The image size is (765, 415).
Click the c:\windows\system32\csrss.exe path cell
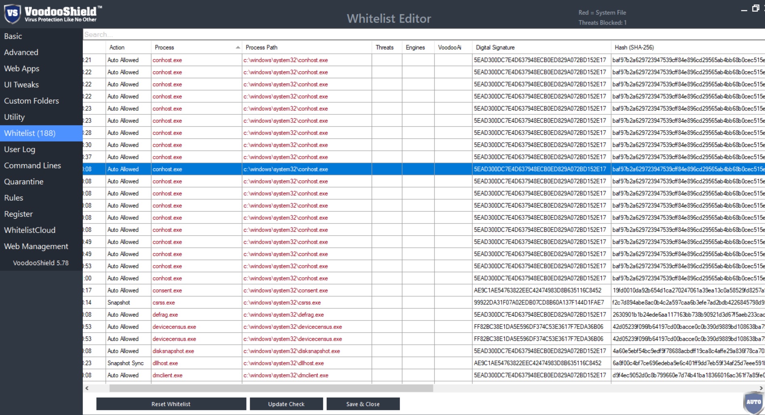coord(307,303)
